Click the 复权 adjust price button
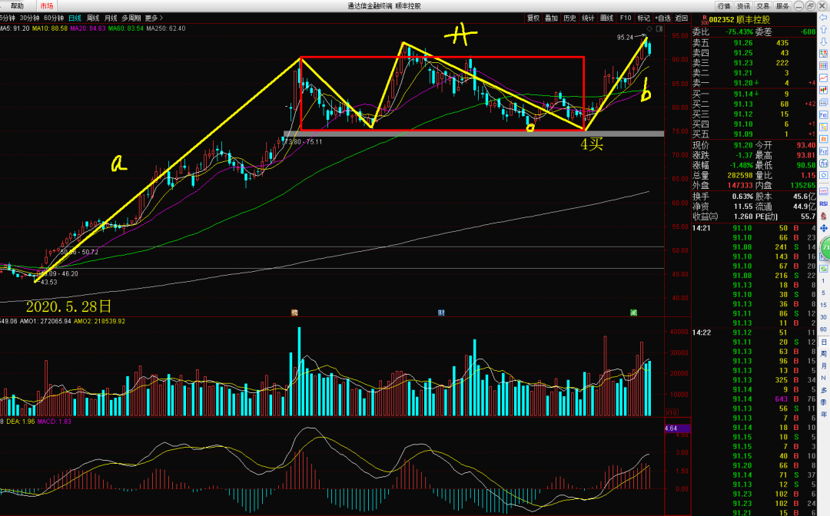Image resolution: width=830 pixels, height=516 pixels. click(x=533, y=18)
